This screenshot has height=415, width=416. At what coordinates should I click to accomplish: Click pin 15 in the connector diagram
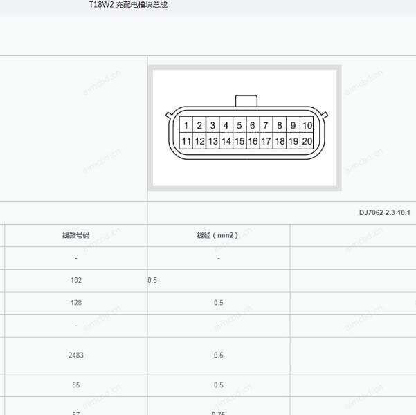(239, 141)
